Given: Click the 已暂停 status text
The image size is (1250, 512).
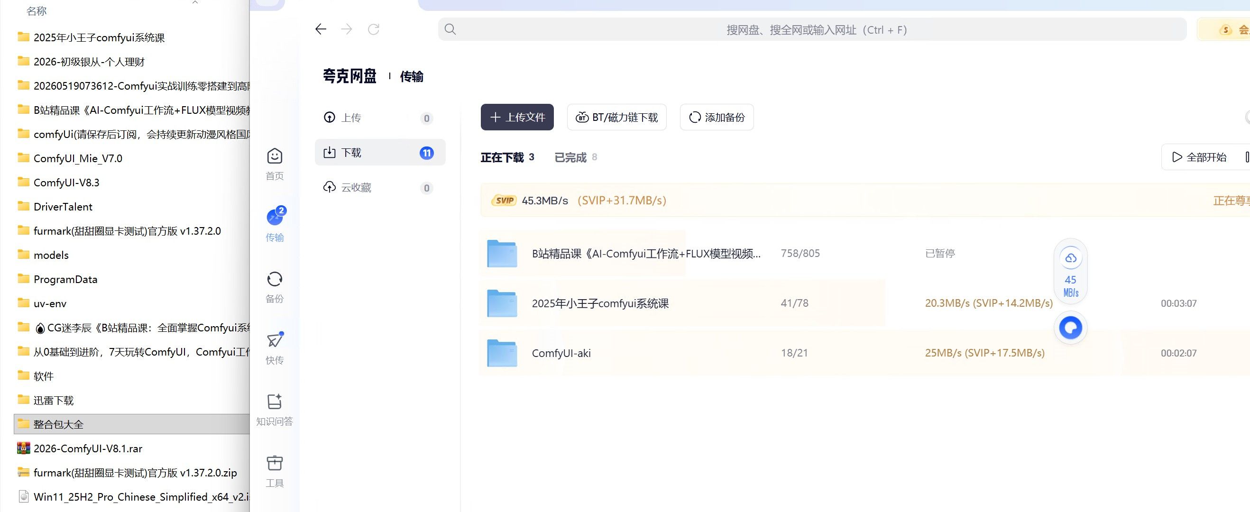Looking at the screenshot, I should pyautogui.click(x=940, y=253).
